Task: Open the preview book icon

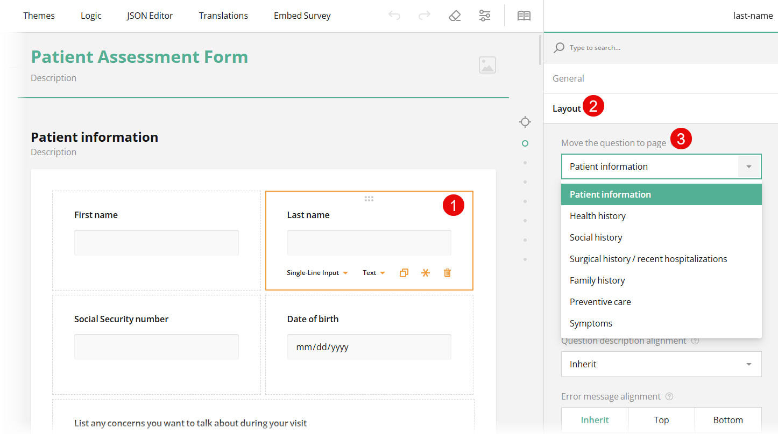Action: coord(524,16)
